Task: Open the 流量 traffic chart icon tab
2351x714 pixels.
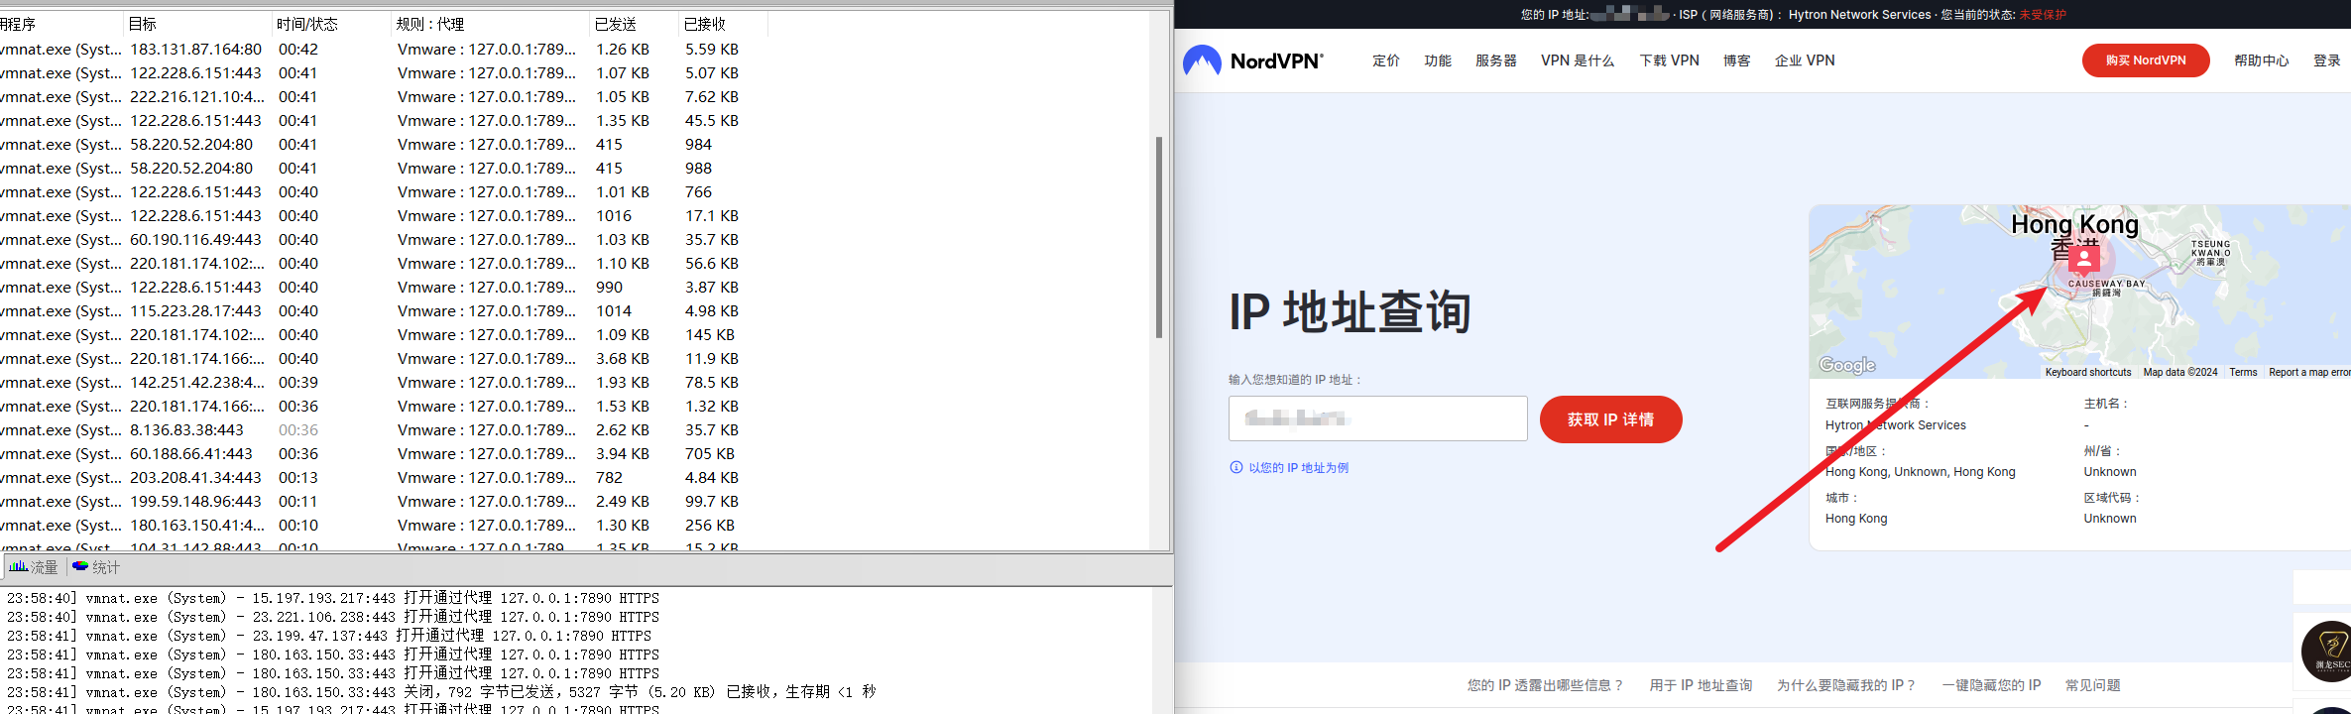Action: [x=19, y=567]
